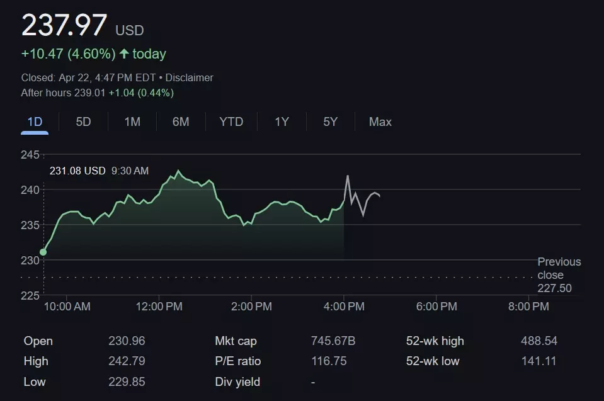Open the 1M chart range

tap(132, 122)
